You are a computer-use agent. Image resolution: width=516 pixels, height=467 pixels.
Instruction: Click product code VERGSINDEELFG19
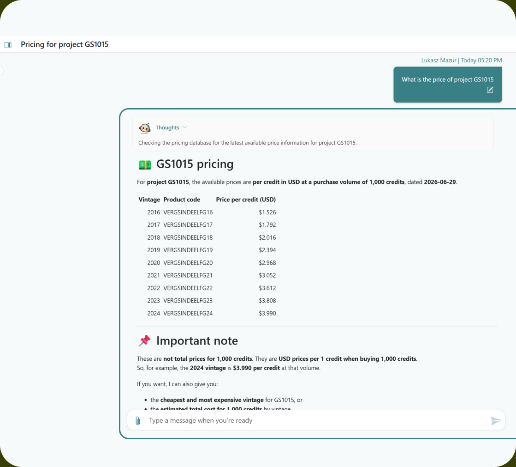tap(188, 250)
